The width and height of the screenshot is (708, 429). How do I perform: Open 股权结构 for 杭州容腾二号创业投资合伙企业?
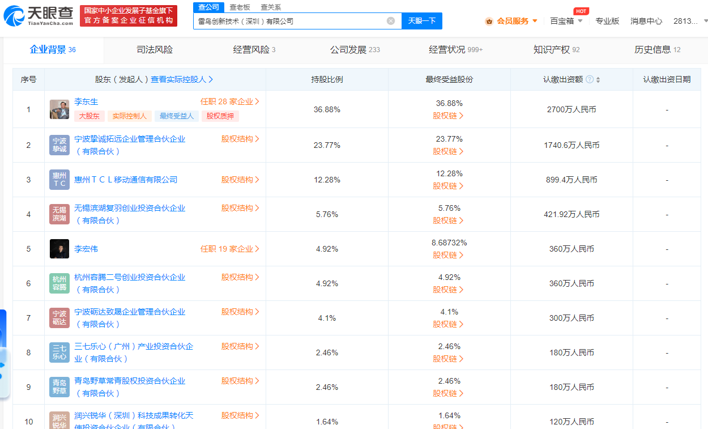point(240,277)
